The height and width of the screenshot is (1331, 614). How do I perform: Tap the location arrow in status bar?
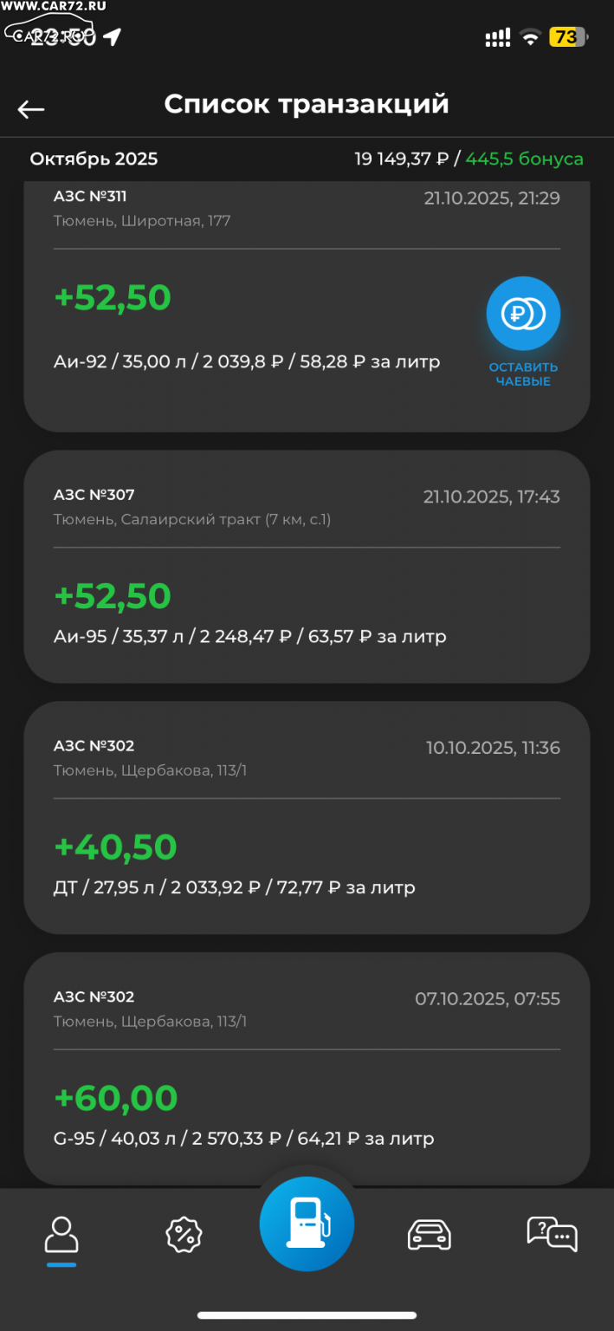click(x=112, y=36)
